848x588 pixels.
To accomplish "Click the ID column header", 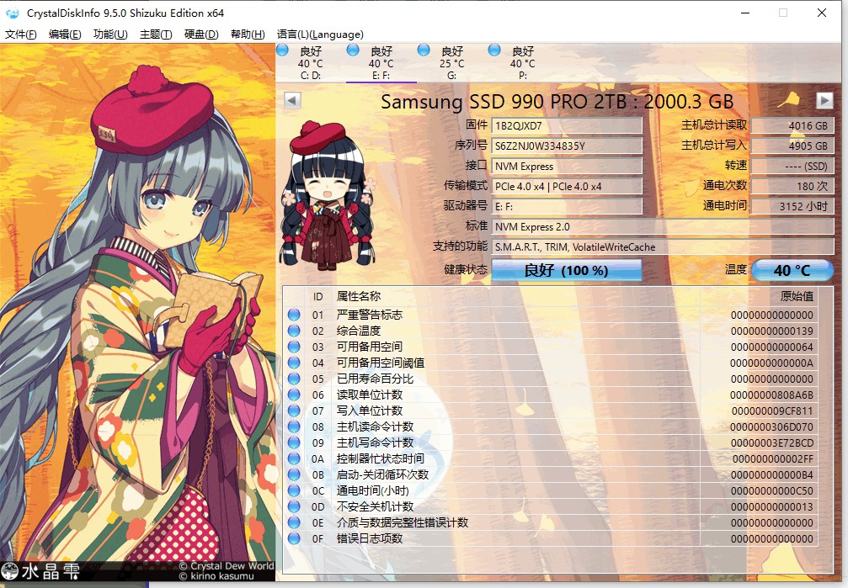I will (x=318, y=297).
